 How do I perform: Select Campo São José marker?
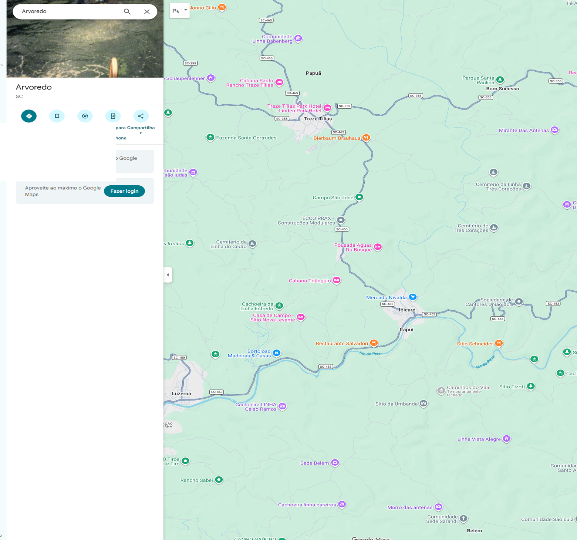click(359, 197)
